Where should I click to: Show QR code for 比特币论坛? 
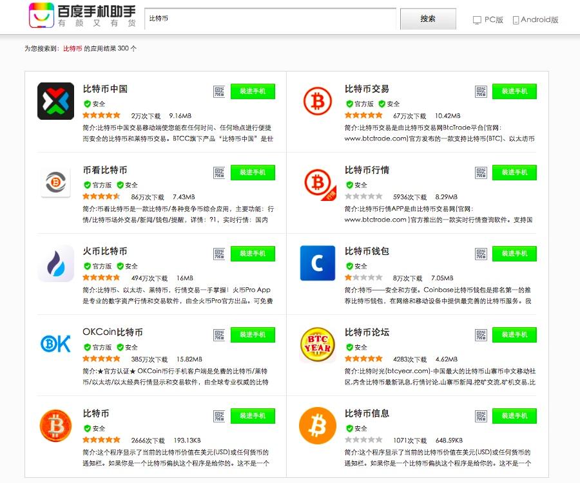tap(481, 335)
